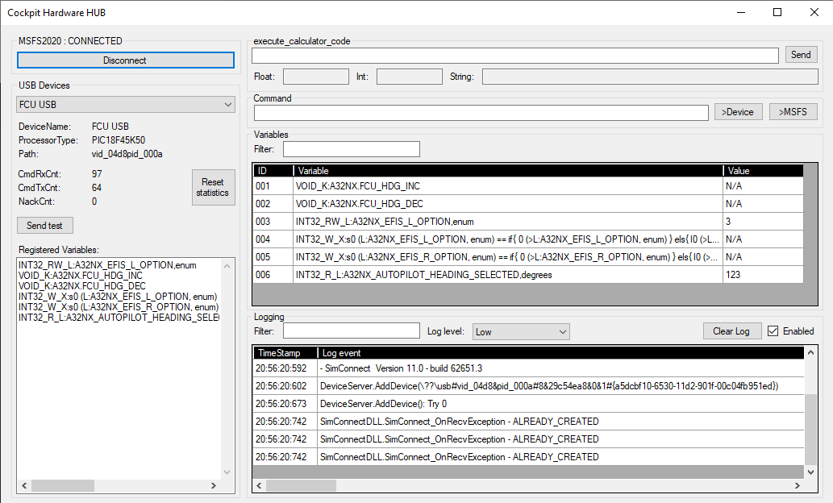The height and width of the screenshot is (503, 833).
Task: Select variable 003 INT32_RW_L:A32NX_EFIS_L_OPTION,enum row
Action: tap(528, 222)
